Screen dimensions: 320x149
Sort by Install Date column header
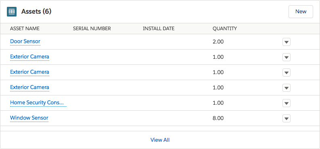(x=159, y=29)
